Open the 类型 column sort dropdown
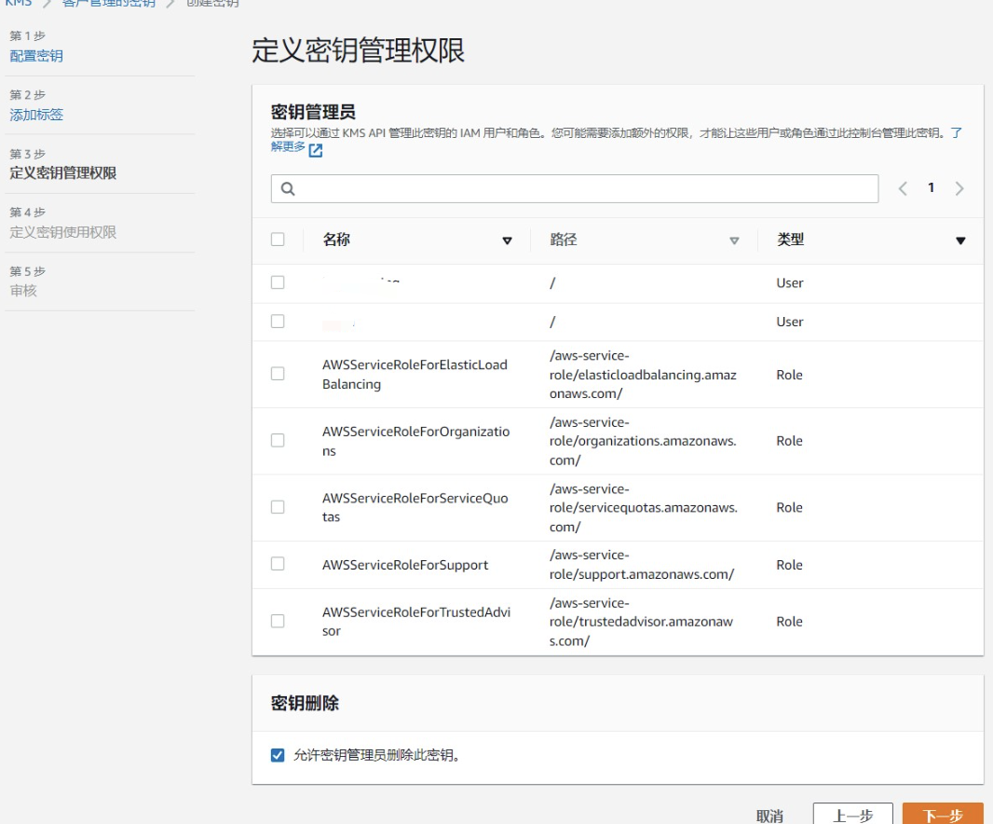 point(960,240)
